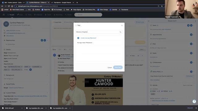
Task: Open the People section in top navigation
Action: tap(11, 15)
